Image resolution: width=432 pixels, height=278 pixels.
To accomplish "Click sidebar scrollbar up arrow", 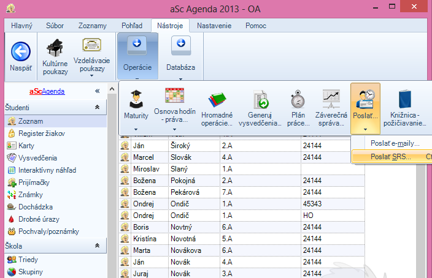I will click(x=112, y=89).
